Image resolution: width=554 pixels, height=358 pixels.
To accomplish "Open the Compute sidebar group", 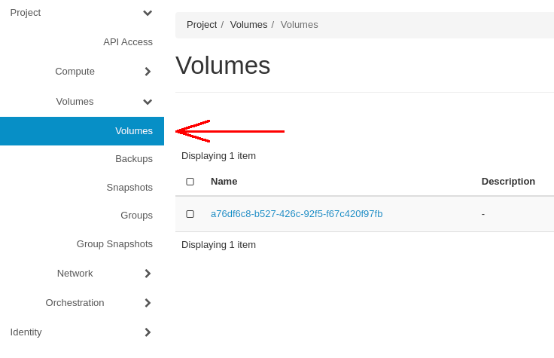I will click(75, 72).
